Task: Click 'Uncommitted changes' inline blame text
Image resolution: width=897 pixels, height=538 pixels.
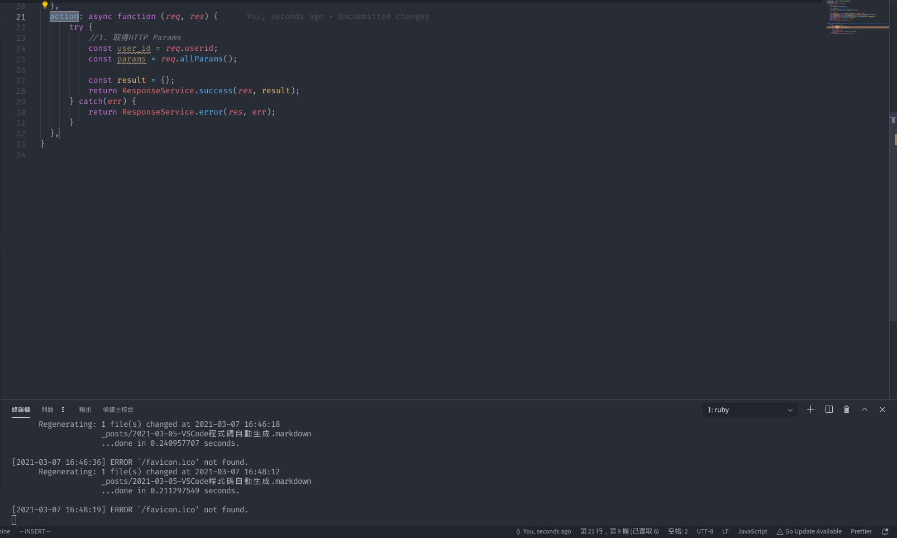Action: [384, 17]
